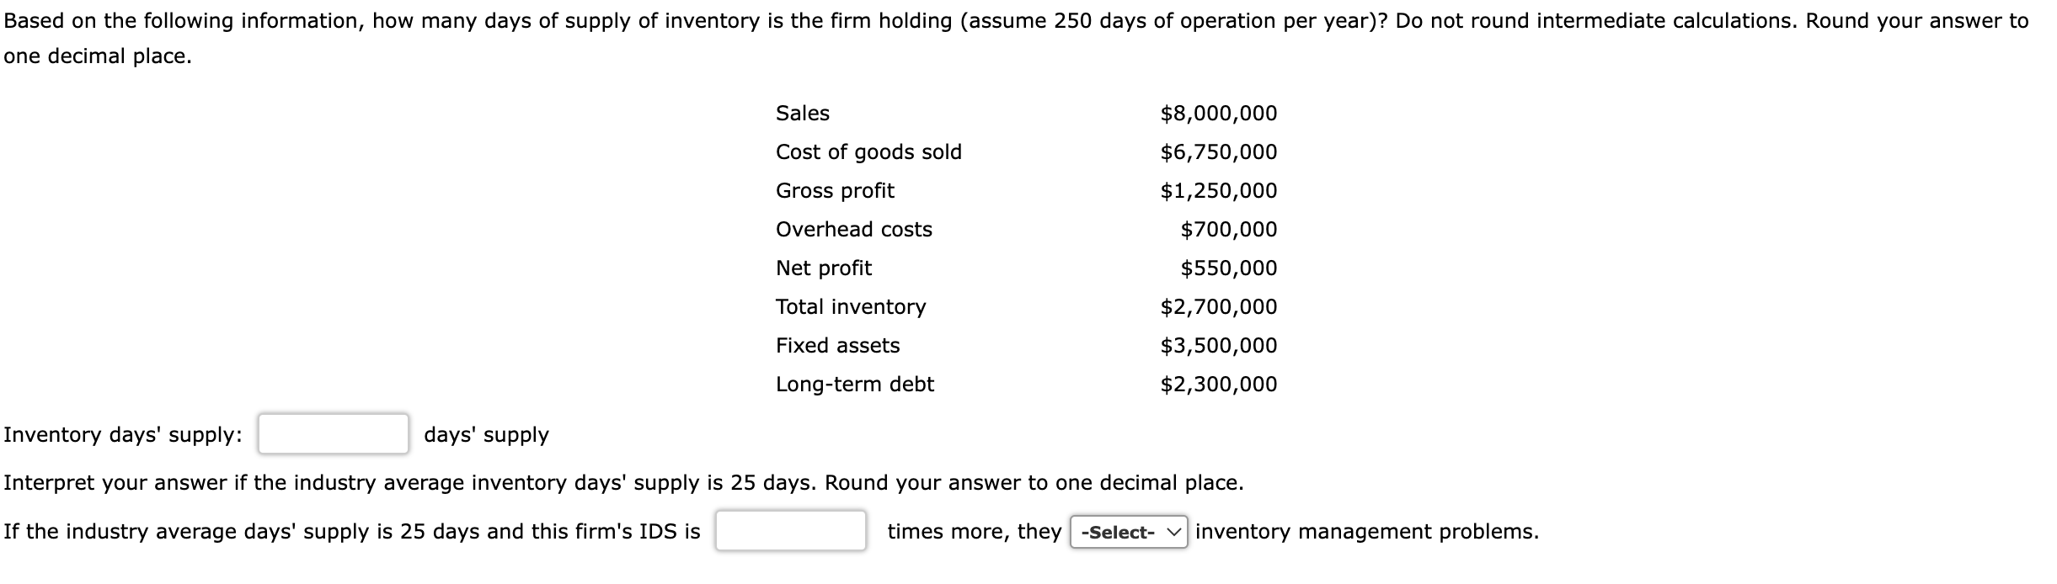Click the $6,750,000 value

pos(1219,151)
